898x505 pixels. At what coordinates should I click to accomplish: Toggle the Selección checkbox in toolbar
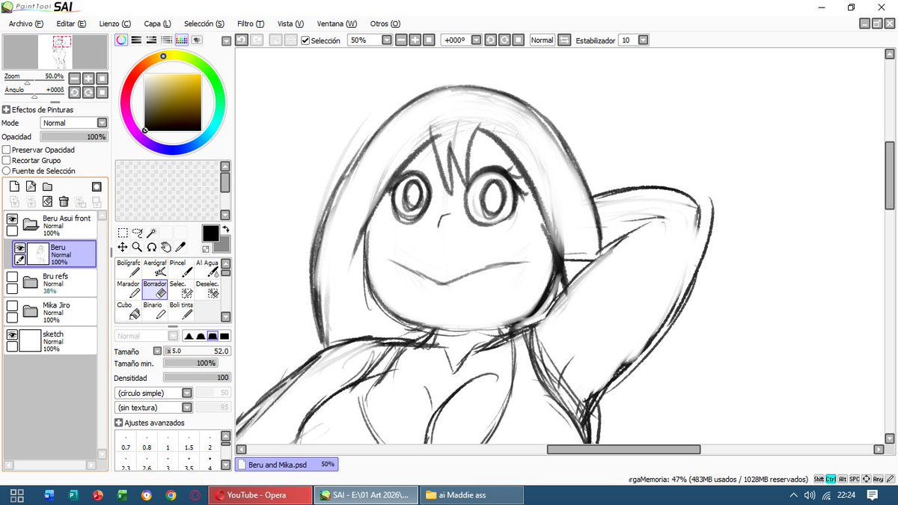[x=305, y=40]
